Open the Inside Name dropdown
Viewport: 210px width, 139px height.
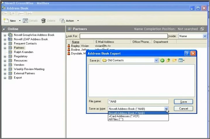tap(205, 36)
